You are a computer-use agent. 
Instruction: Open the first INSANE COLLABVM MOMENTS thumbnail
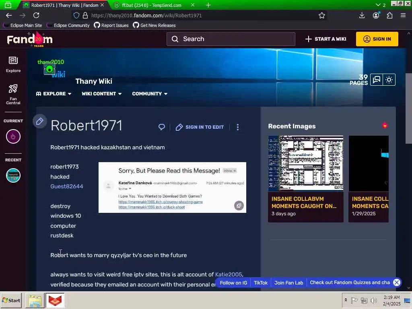[x=306, y=163]
